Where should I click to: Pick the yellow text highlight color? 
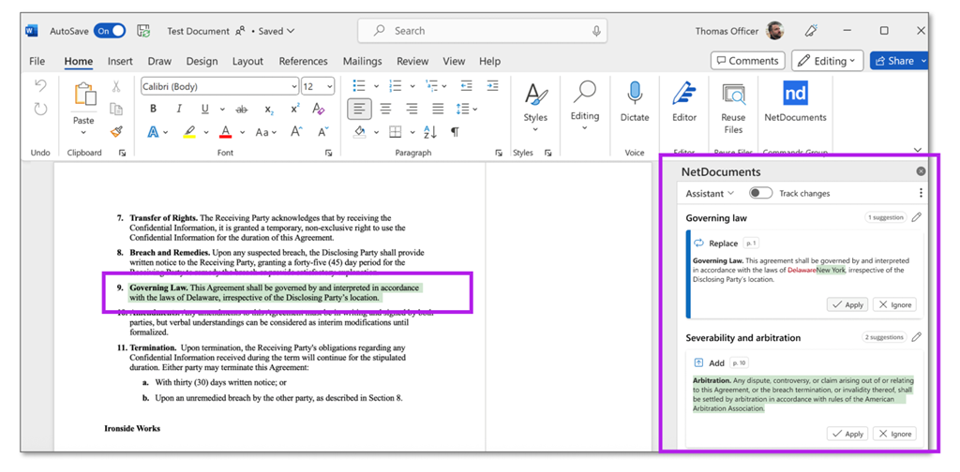click(x=189, y=132)
